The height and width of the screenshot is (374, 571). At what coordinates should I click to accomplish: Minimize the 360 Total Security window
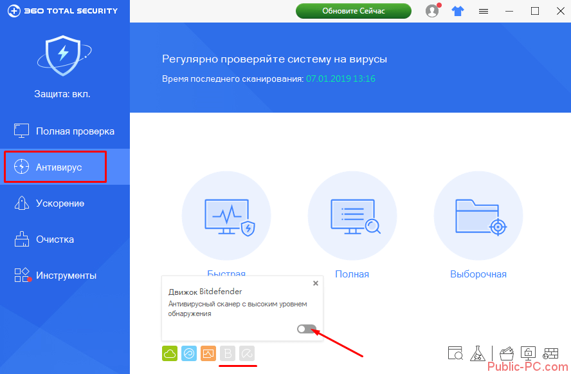coord(509,12)
